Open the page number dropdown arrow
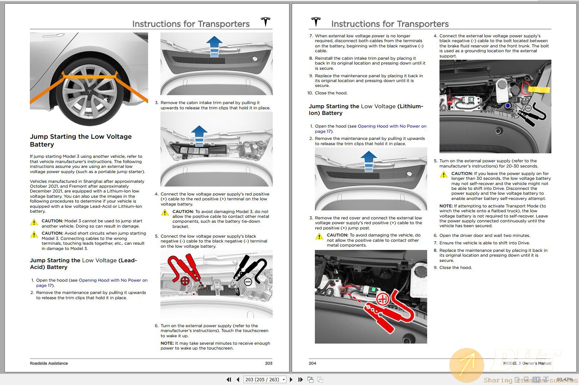This screenshot has width=579, height=385. pyautogui.click(x=284, y=379)
